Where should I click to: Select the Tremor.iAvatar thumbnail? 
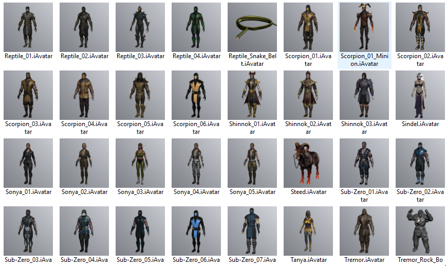pyautogui.click(x=364, y=231)
